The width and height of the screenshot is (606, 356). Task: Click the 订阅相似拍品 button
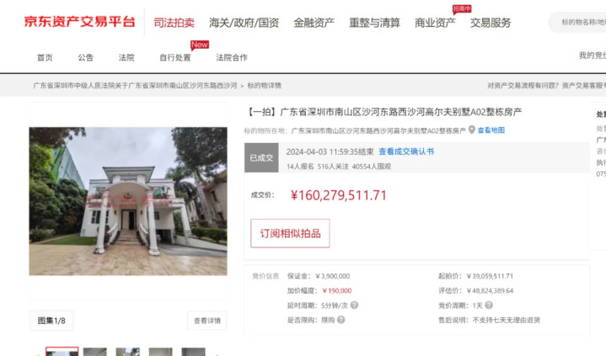pos(290,233)
